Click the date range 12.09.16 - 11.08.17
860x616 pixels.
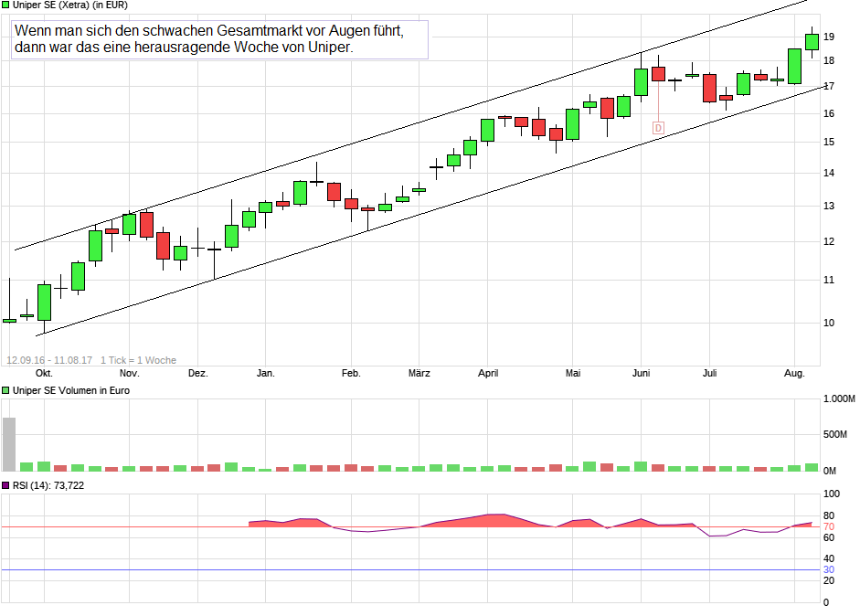pyautogui.click(x=49, y=360)
